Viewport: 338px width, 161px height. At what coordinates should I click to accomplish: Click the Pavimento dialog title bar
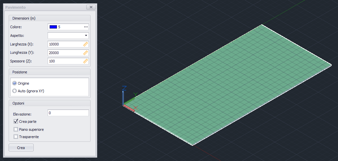43,7
